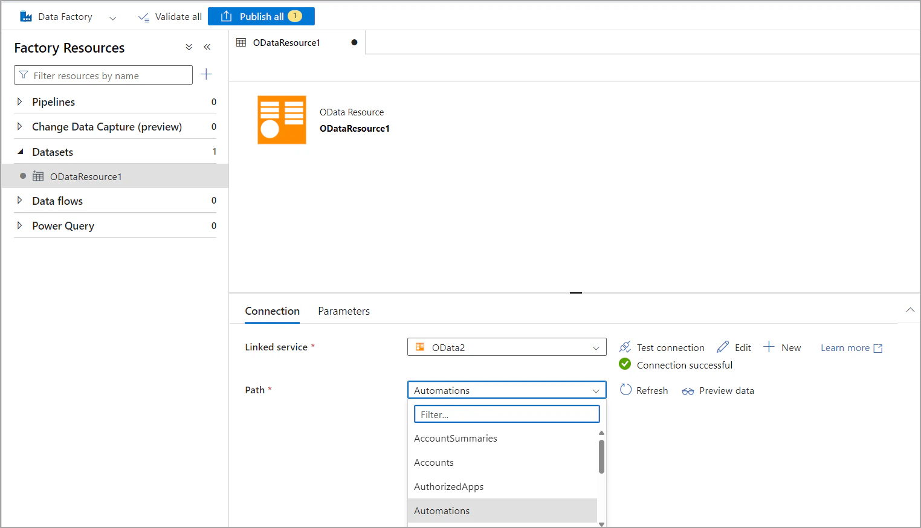Click the panel resize handle bar
921x528 pixels.
click(x=576, y=292)
